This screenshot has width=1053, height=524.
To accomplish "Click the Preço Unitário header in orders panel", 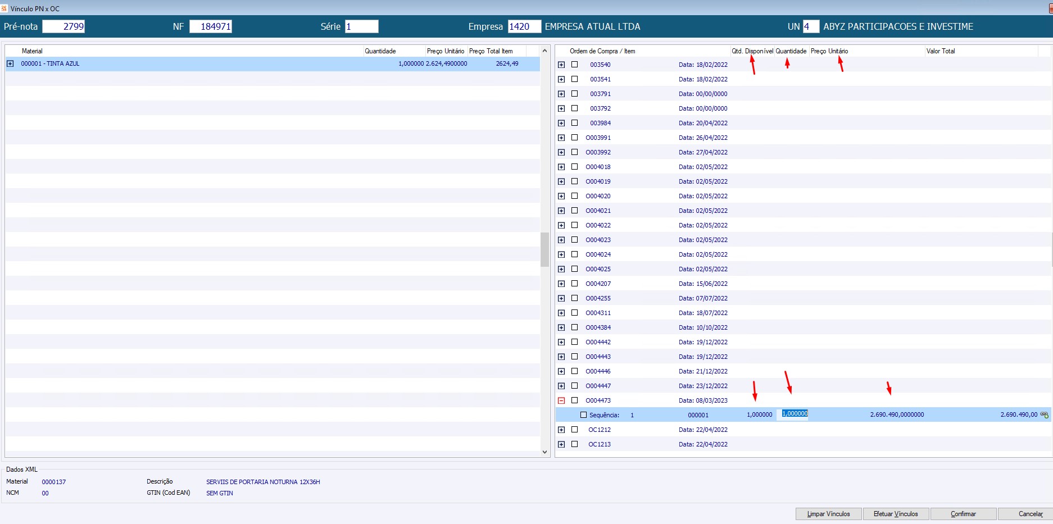I will tap(829, 51).
